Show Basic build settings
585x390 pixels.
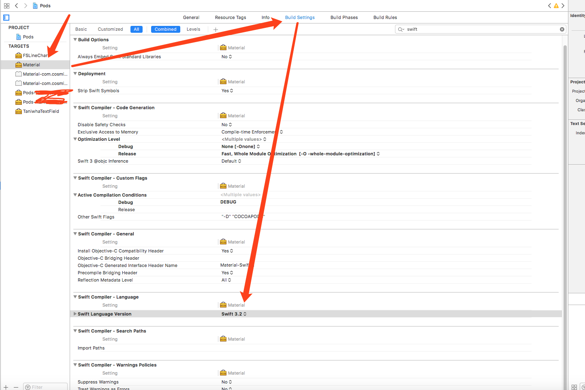81,29
